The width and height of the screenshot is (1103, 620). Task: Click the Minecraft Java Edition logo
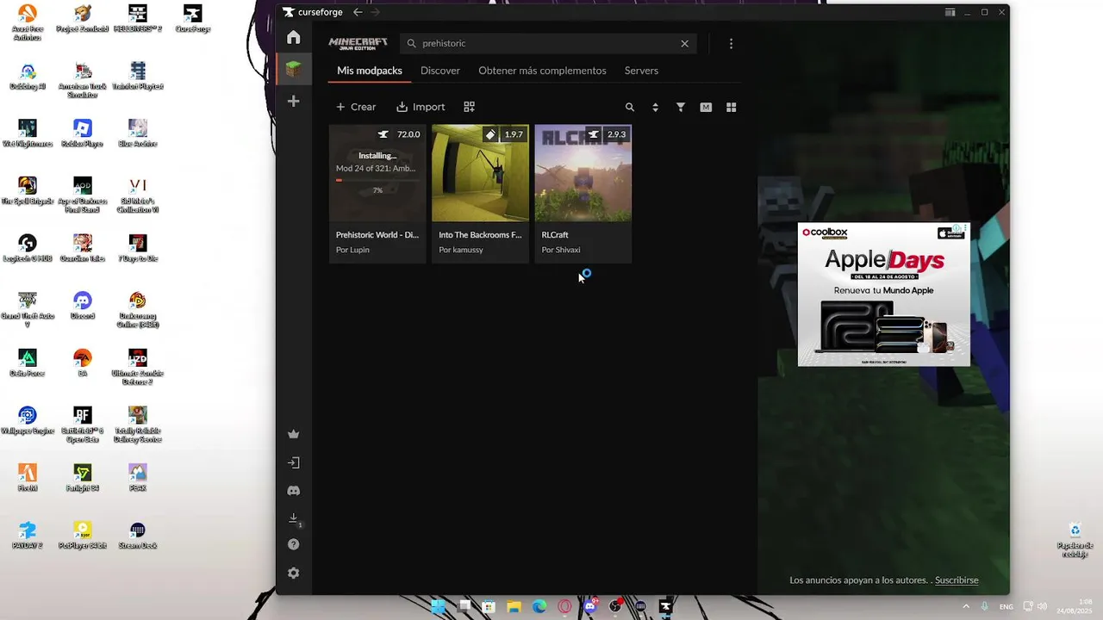(x=358, y=43)
